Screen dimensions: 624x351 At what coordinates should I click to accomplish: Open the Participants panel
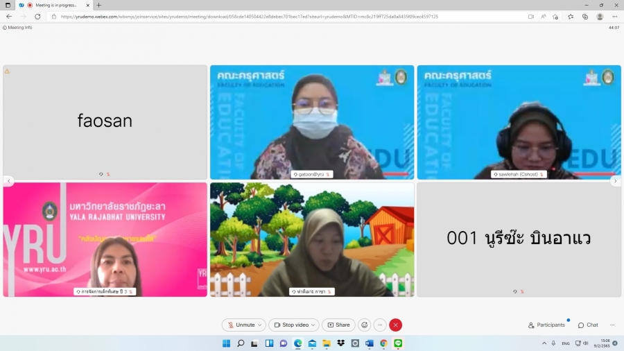[x=546, y=325]
